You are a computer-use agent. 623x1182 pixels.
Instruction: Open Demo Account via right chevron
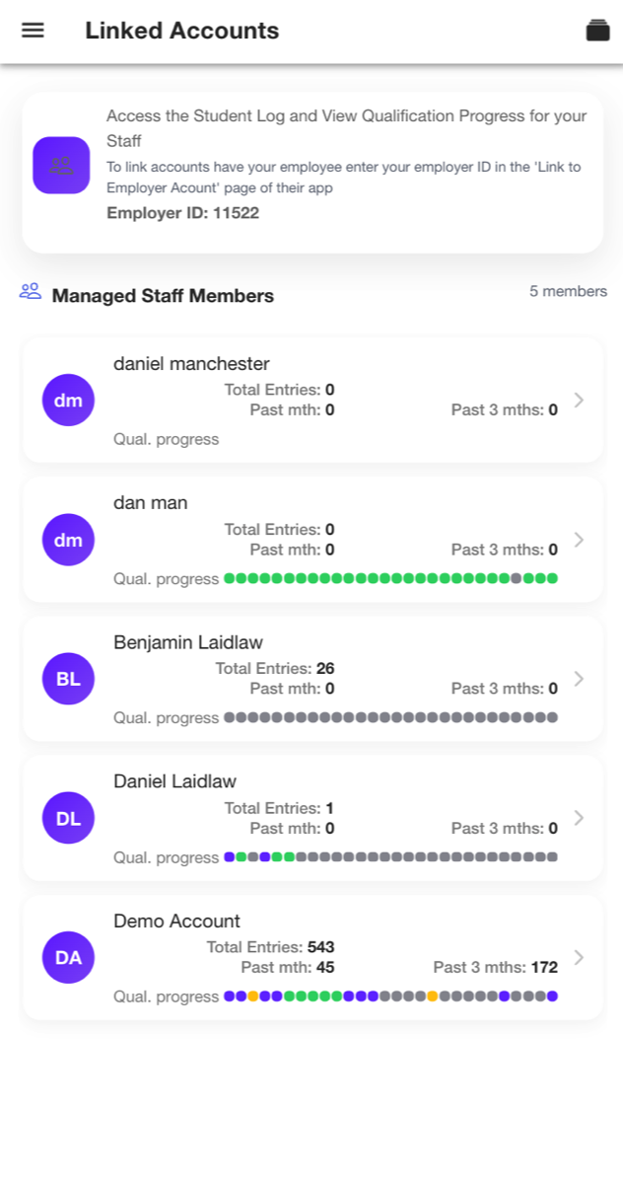(579, 957)
